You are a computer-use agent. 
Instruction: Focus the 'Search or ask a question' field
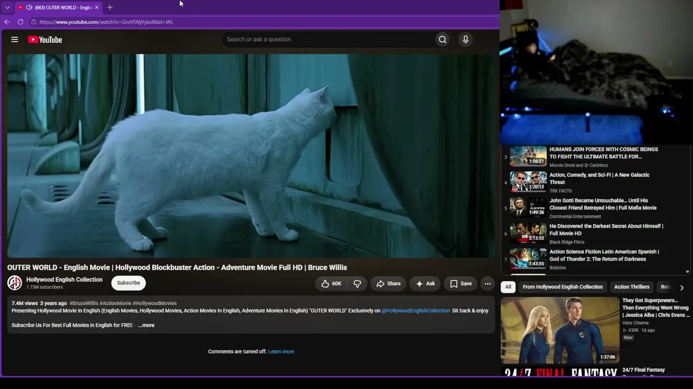point(328,39)
